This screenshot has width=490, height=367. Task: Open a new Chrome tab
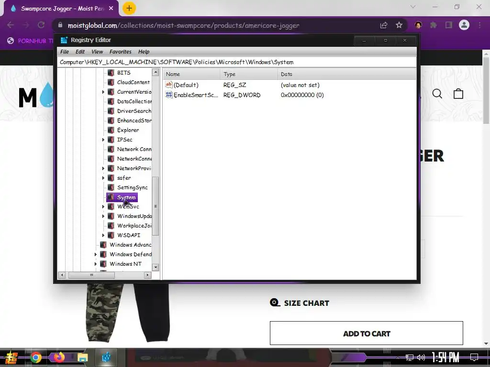click(x=129, y=8)
